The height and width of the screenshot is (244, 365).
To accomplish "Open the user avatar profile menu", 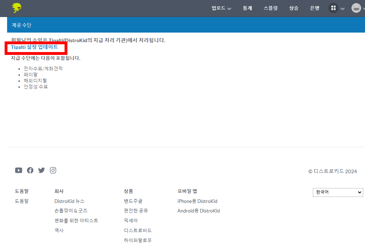I will 356,8.
